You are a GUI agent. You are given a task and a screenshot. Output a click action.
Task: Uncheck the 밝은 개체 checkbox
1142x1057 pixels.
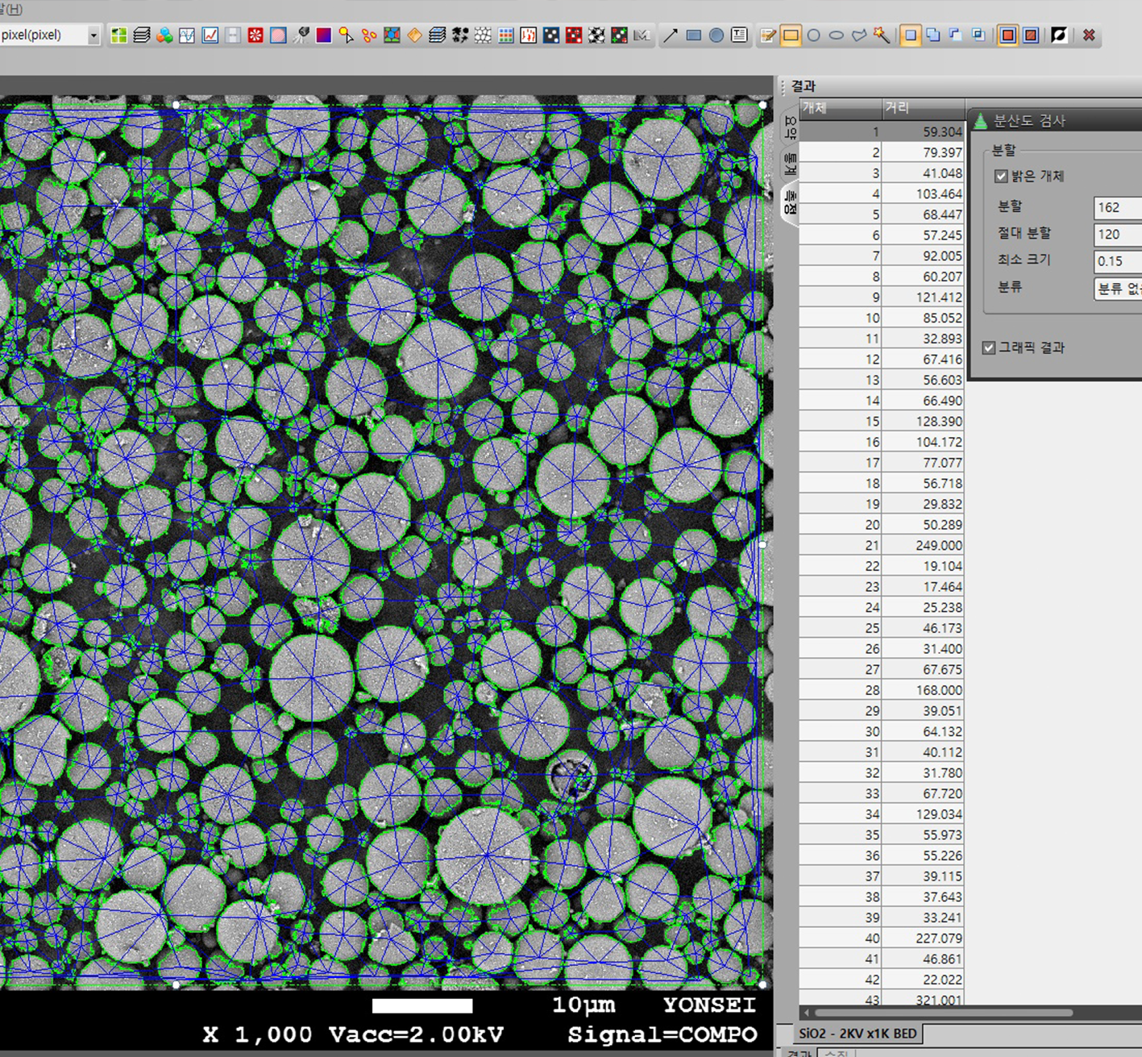pyautogui.click(x=1001, y=177)
